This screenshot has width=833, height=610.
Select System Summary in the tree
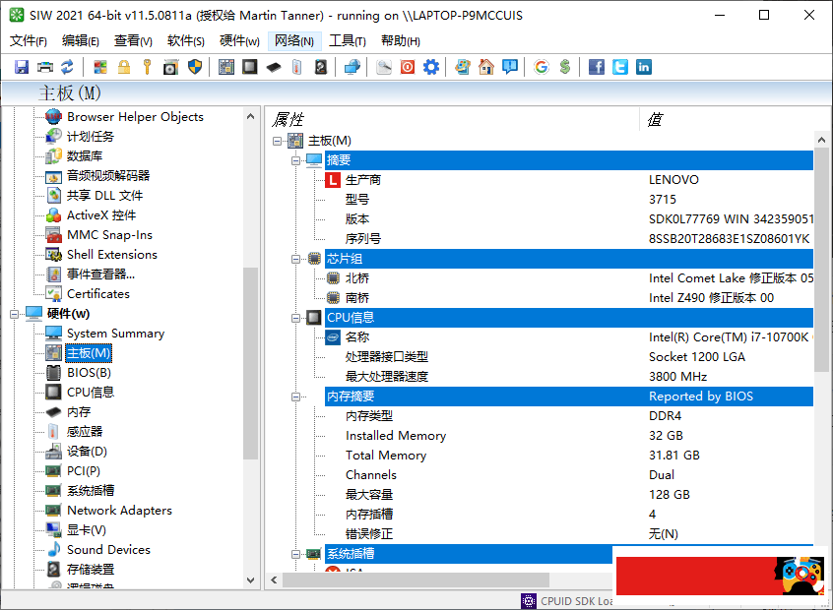click(115, 334)
